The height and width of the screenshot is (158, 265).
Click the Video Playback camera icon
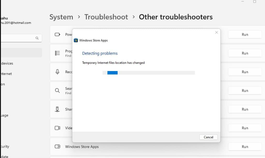click(57, 128)
